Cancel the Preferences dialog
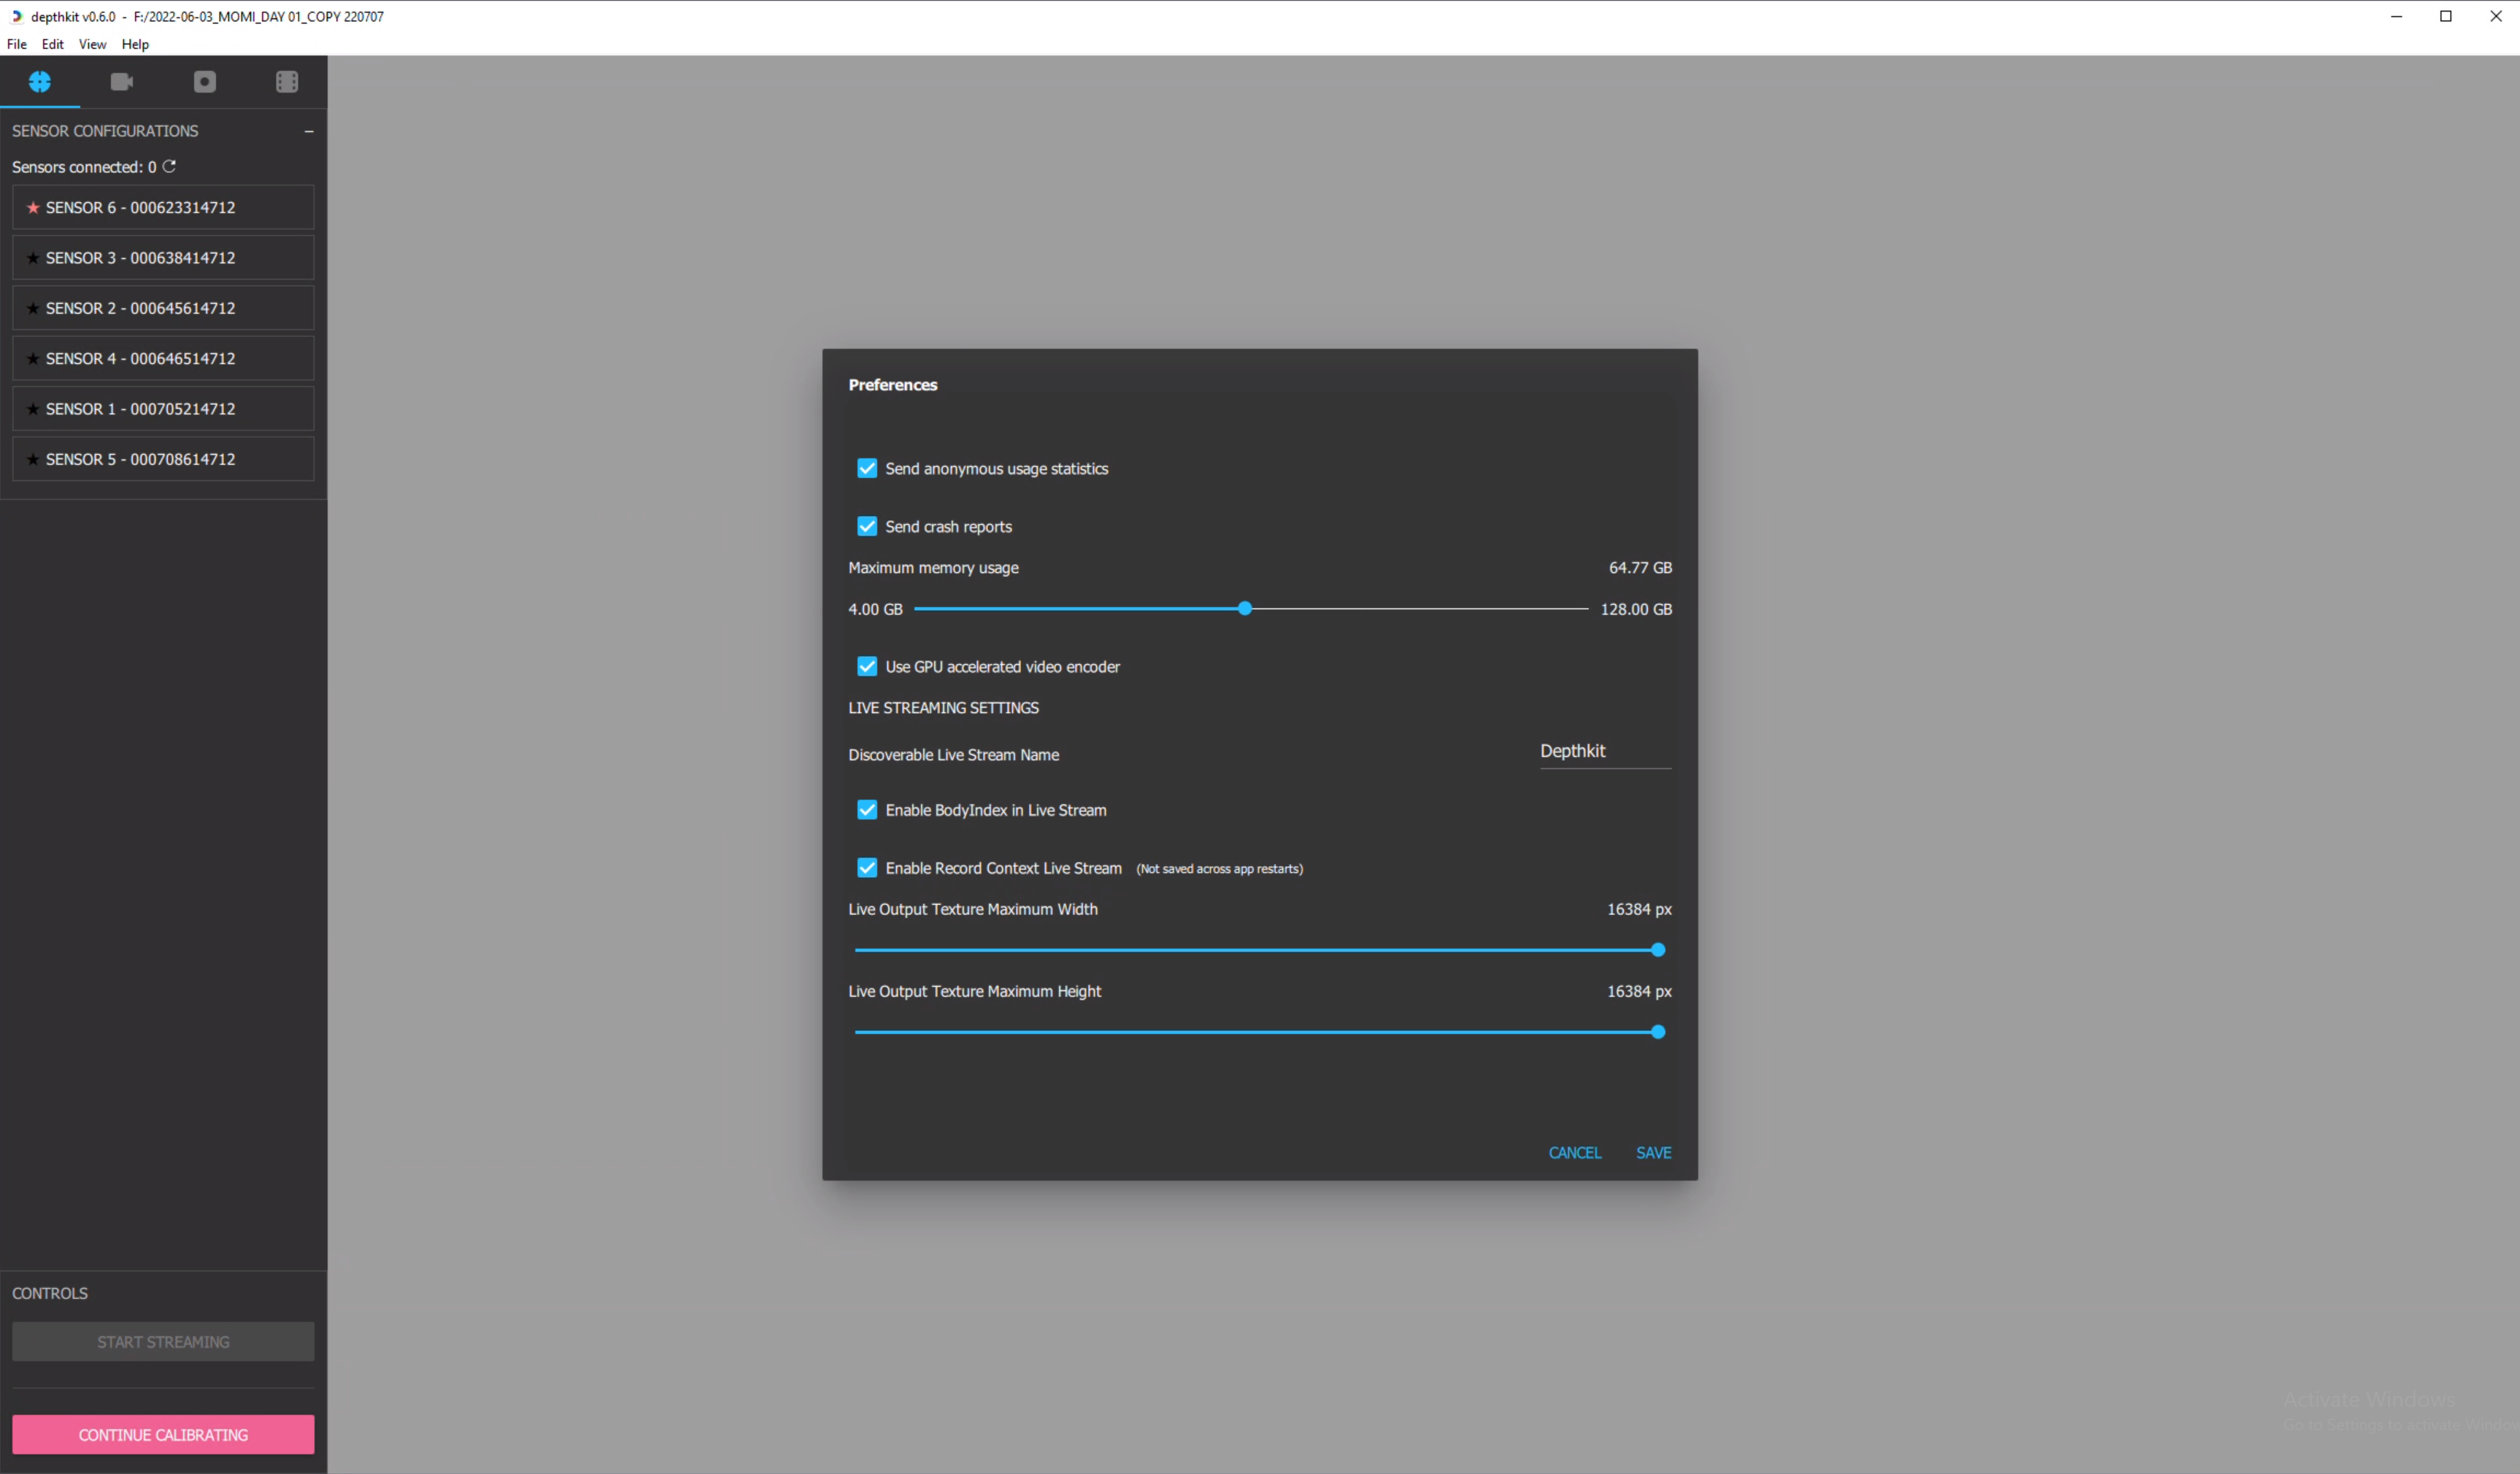Image resolution: width=2520 pixels, height=1474 pixels. pos(1575,1153)
